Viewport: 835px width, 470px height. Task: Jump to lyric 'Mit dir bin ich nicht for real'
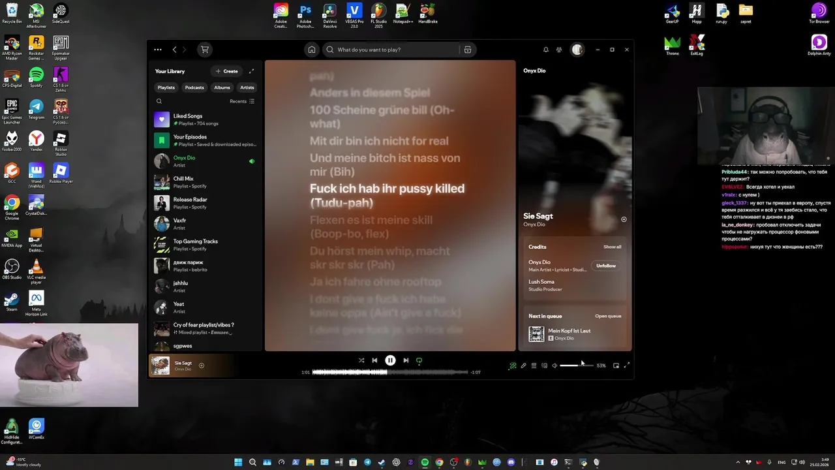379,141
